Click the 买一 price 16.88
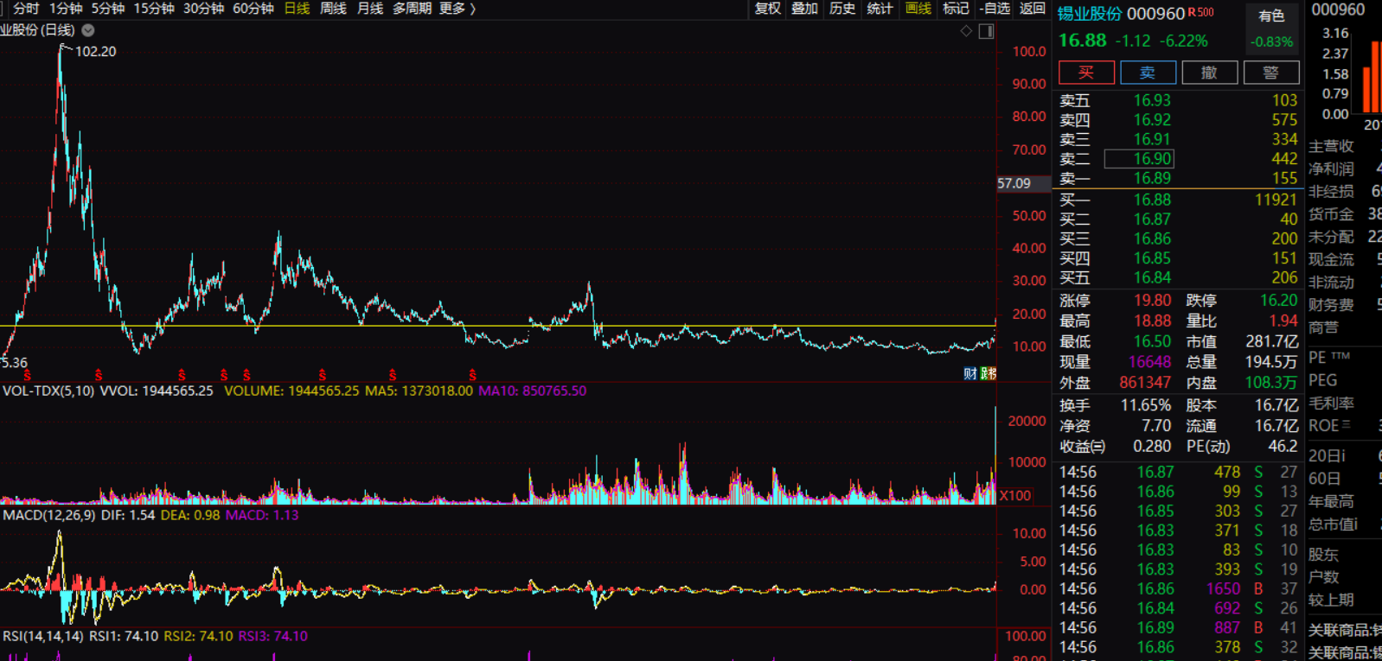1382x661 pixels. click(x=1152, y=200)
